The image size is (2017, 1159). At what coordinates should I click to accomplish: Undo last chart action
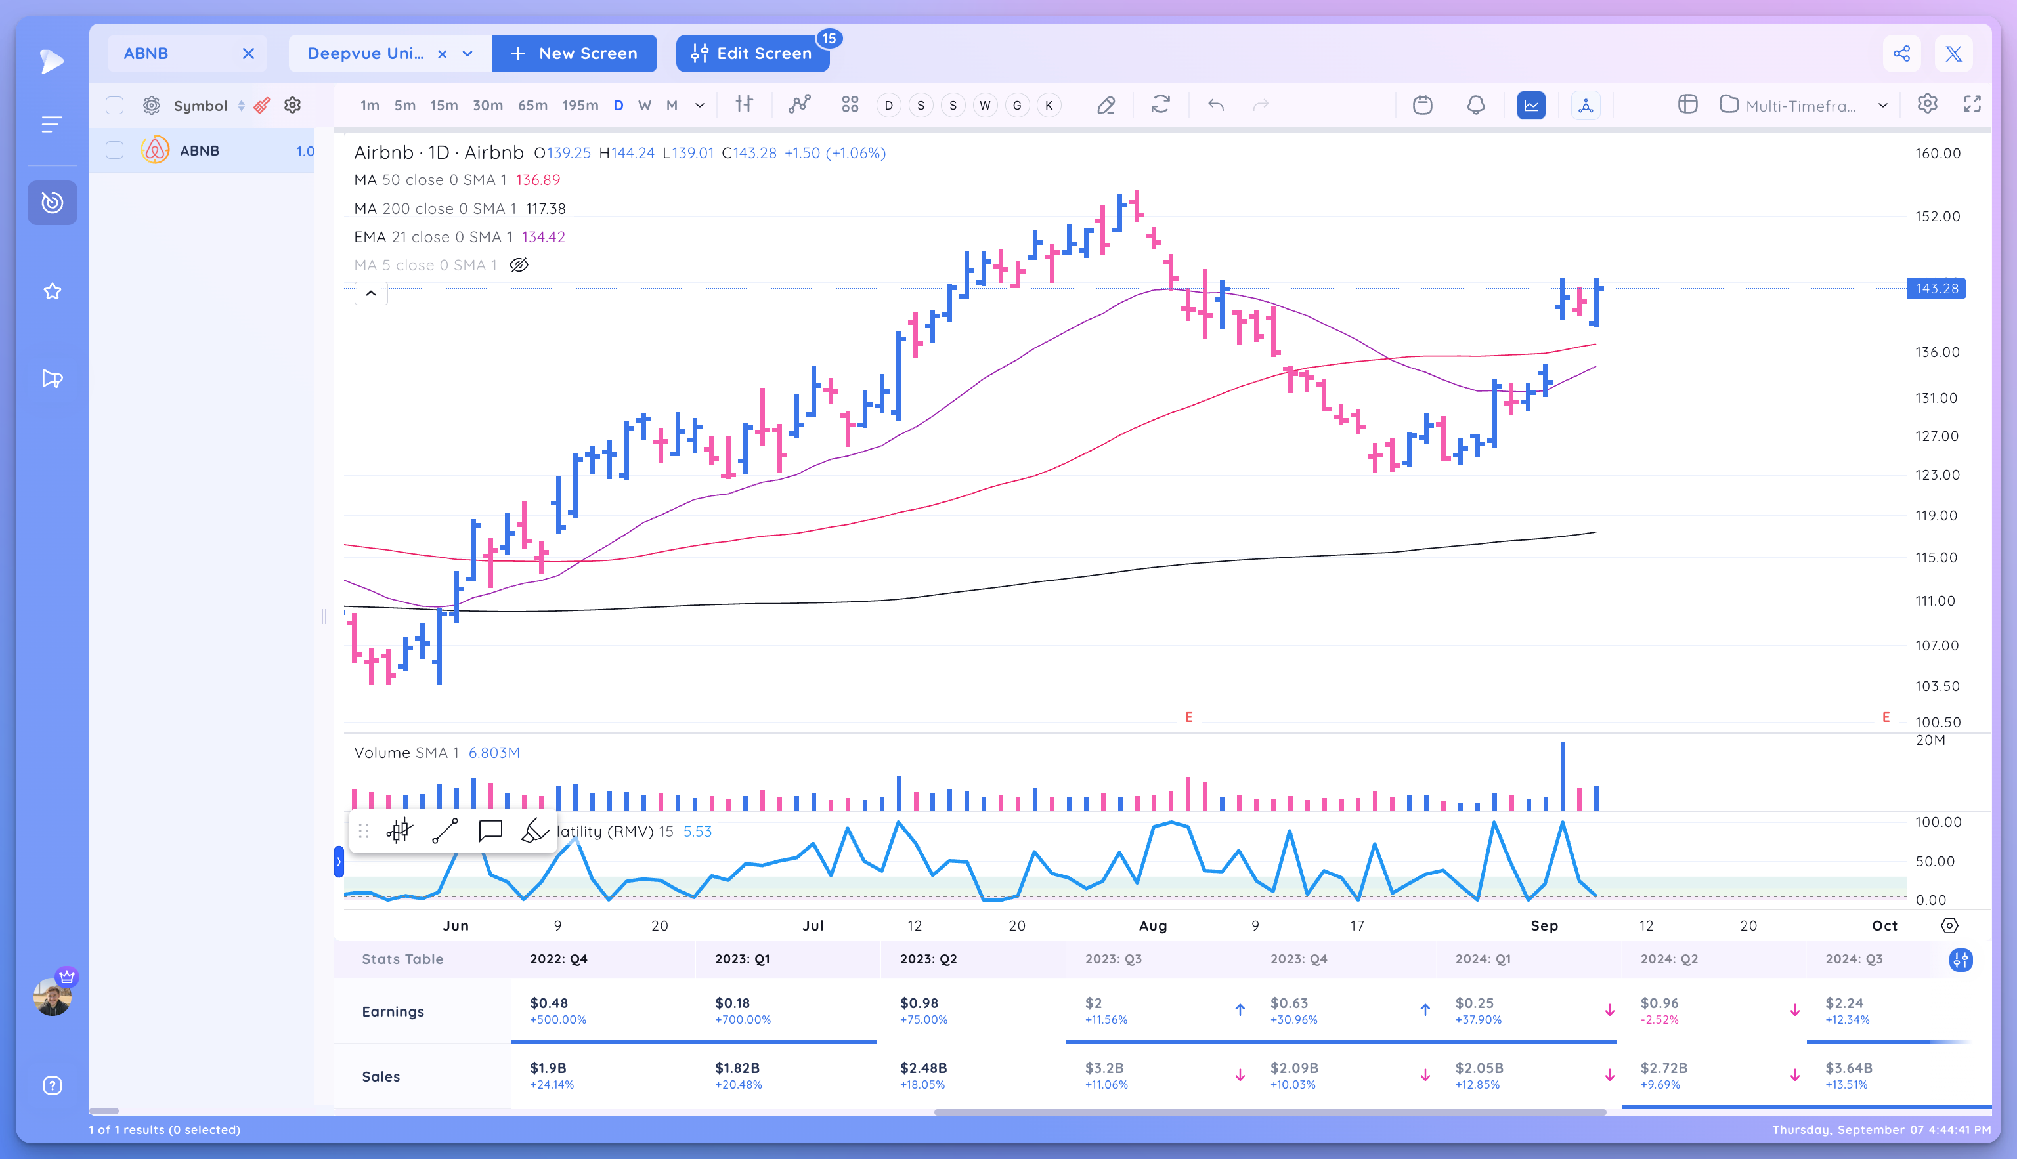pos(1215,104)
